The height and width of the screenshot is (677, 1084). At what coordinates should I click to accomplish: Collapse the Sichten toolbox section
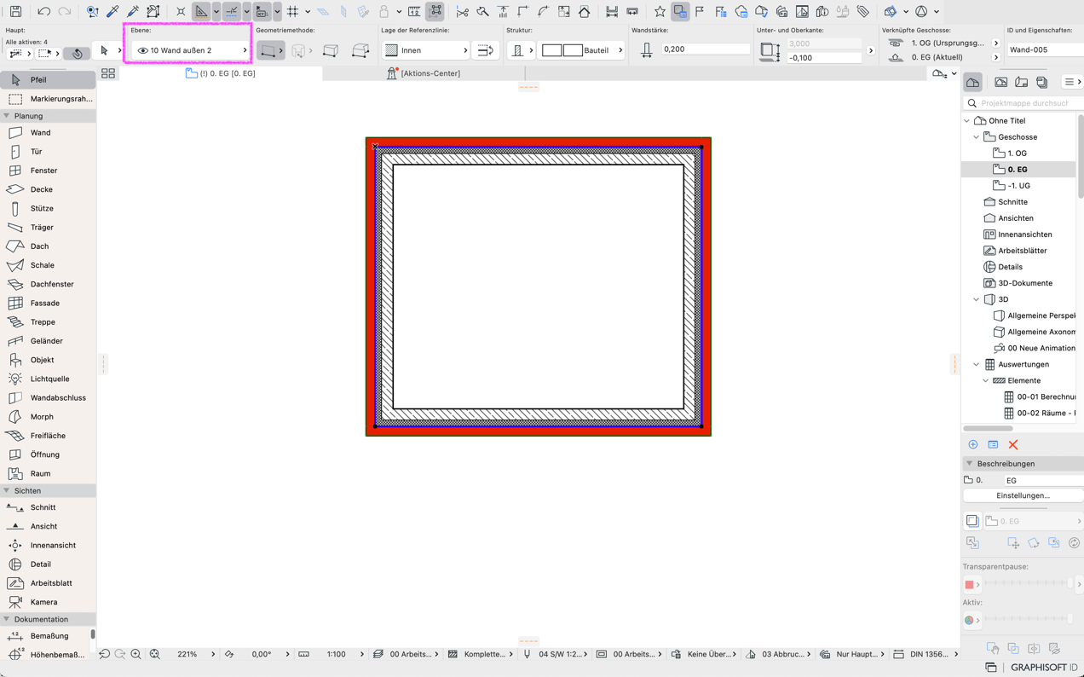point(7,491)
